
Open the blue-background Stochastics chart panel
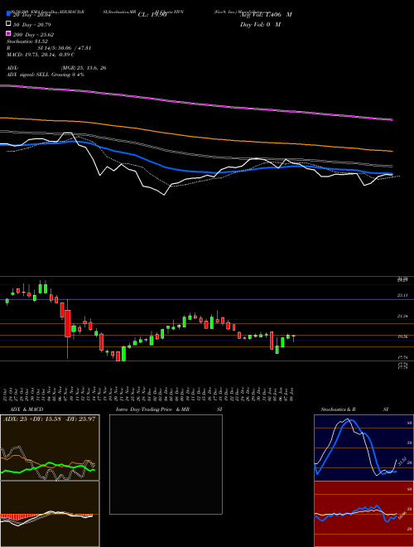(x=363, y=448)
